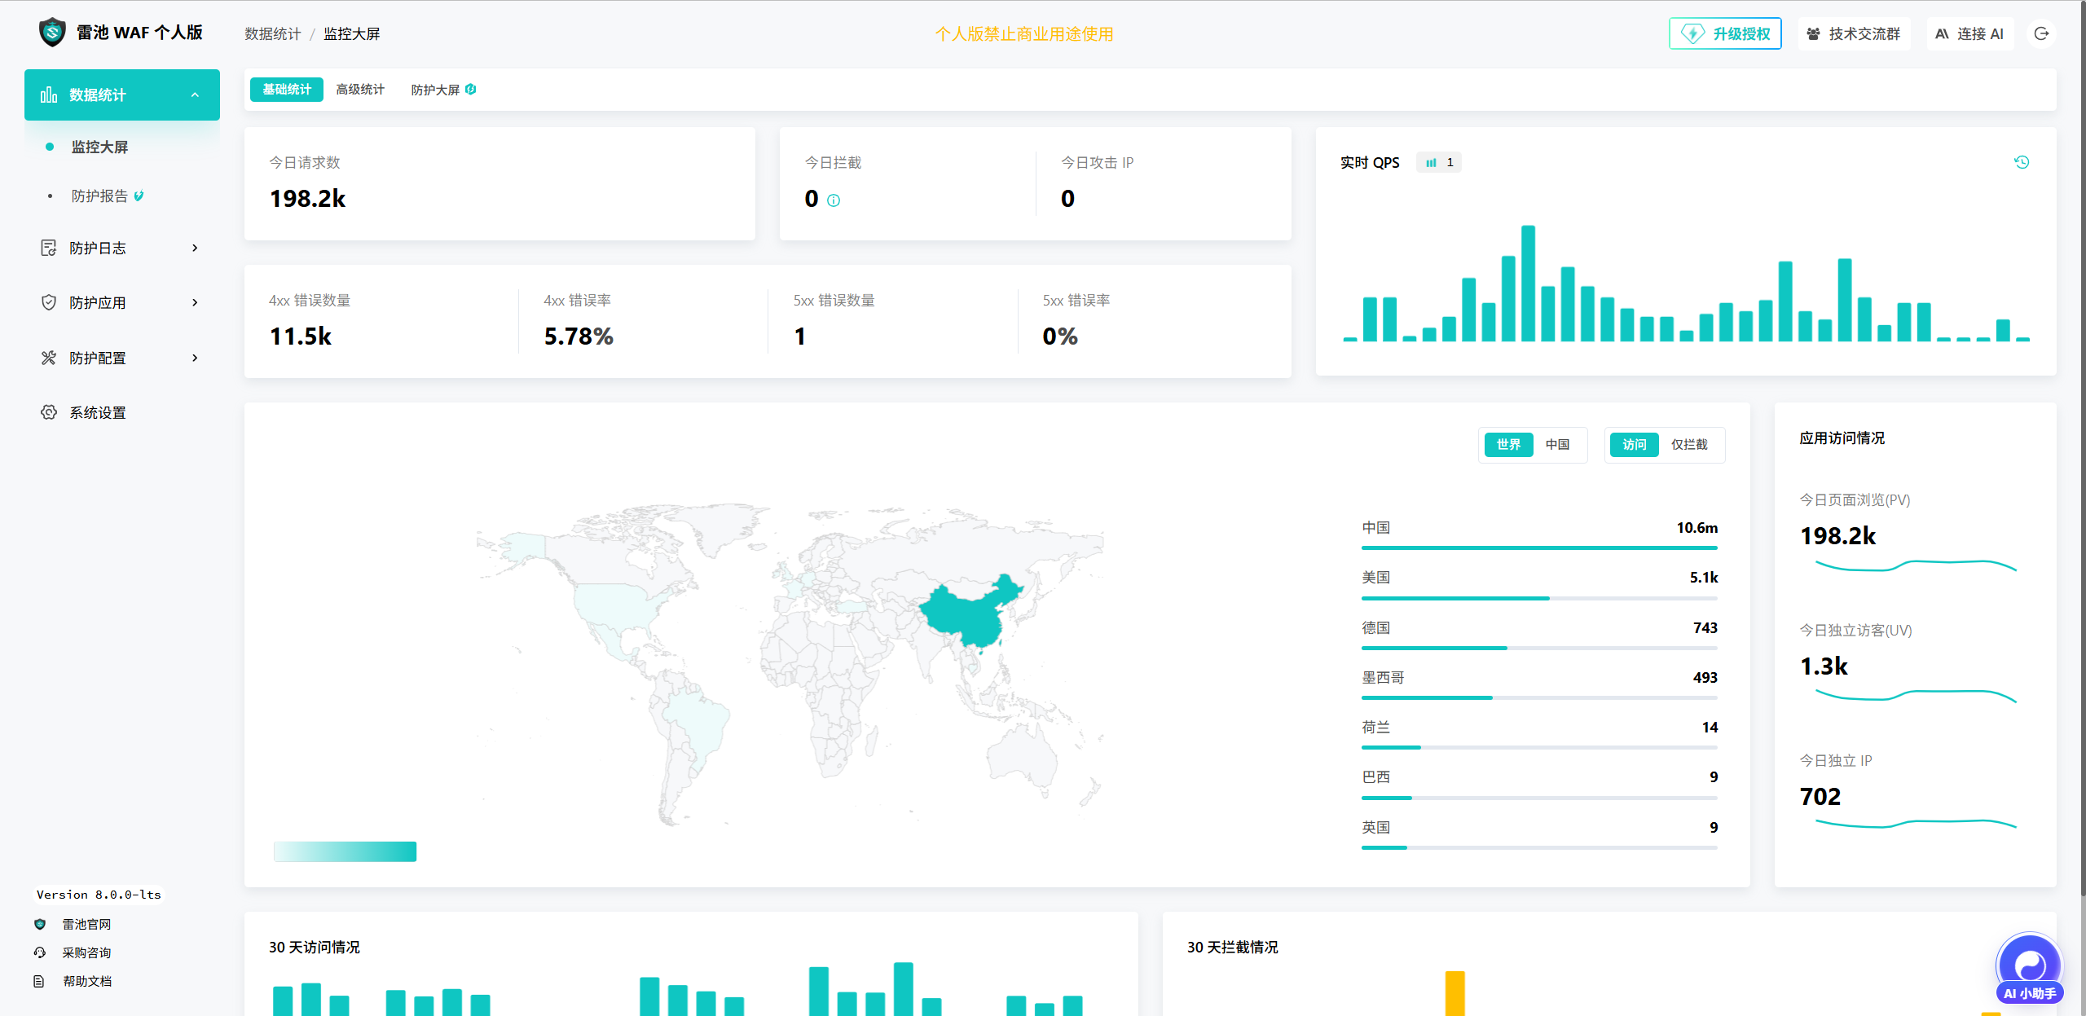
Task: Click the SafeLine WAF shield logo
Action: tap(52, 33)
